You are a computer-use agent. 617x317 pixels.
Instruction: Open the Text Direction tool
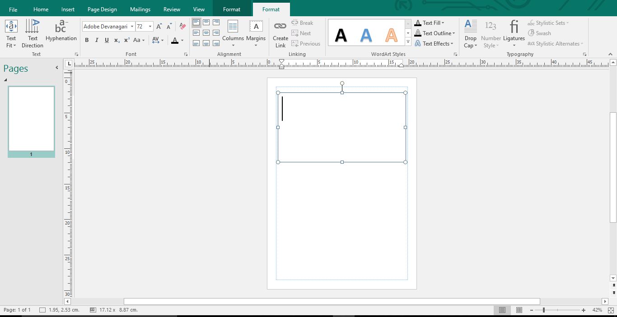(33, 34)
